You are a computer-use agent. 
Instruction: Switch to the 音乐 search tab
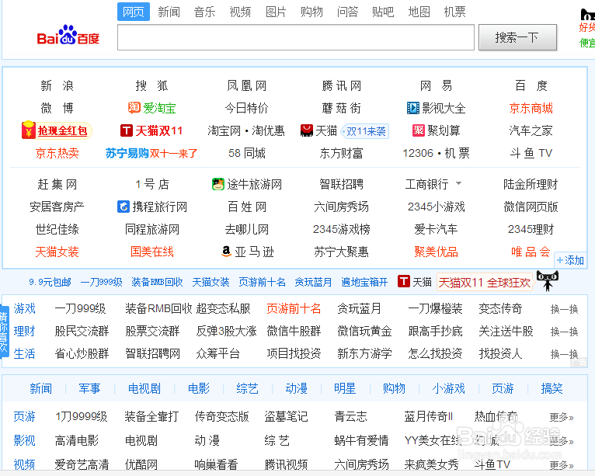(x=205, y=12)
